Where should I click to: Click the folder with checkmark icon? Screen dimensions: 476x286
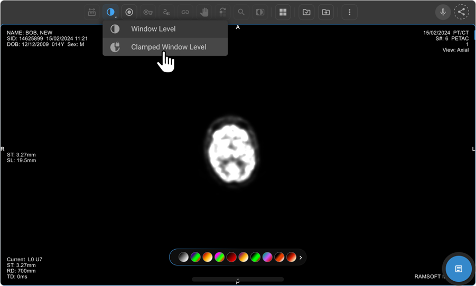[306, 12]
